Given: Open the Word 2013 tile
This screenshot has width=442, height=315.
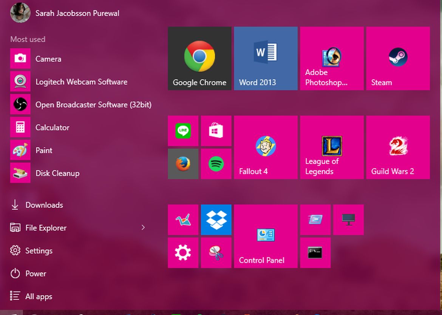Looking at the screenshot, I should (x=266, y=58).
